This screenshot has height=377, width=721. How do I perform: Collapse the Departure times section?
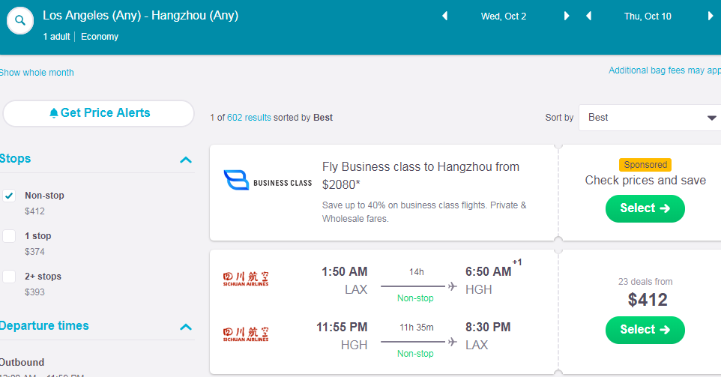click(x=186, y=327)
